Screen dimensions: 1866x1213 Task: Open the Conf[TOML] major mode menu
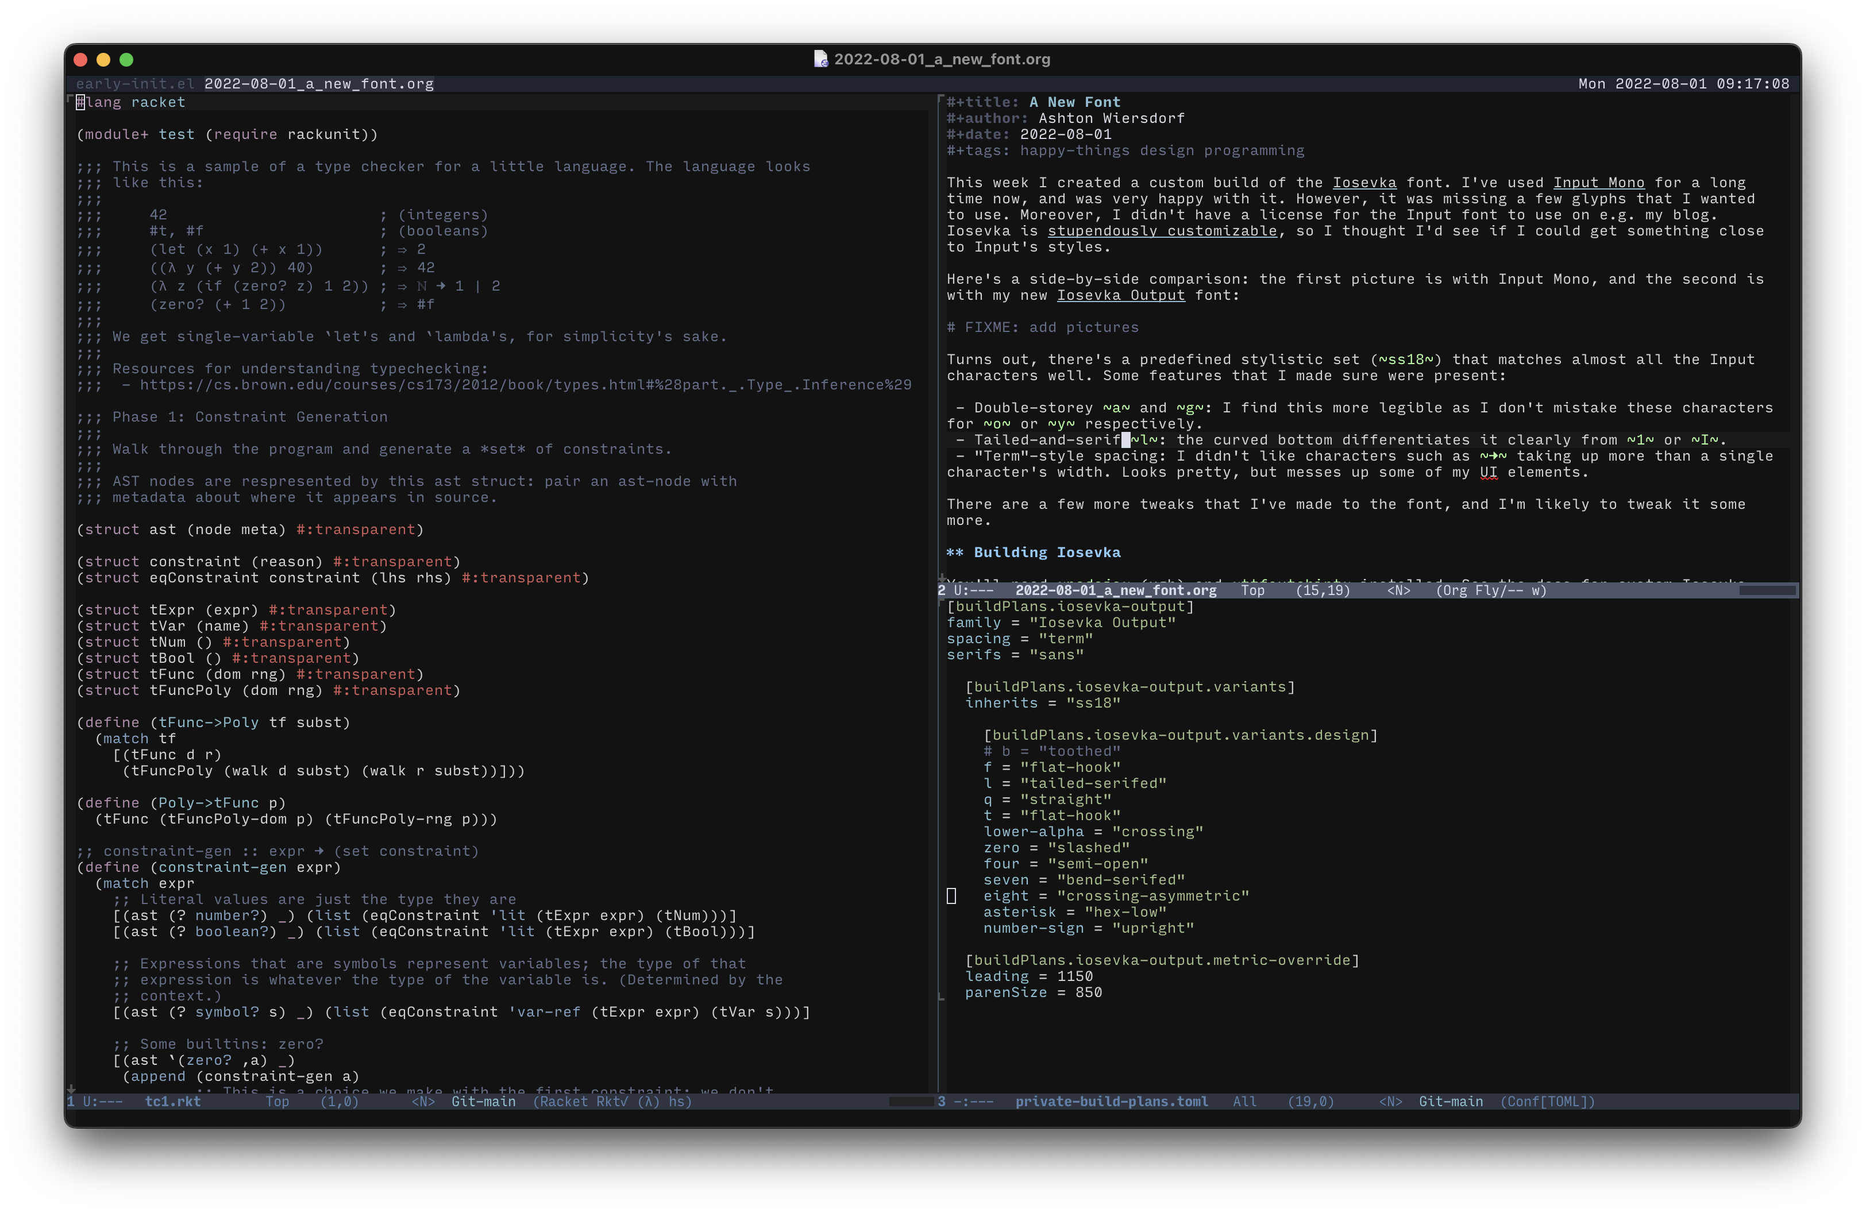click(1548, 1102)
